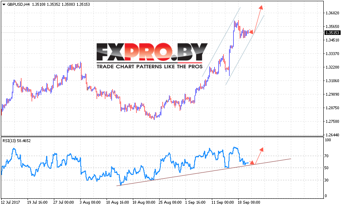Click the 25 Aug 08:00 time label

(170, 202)
